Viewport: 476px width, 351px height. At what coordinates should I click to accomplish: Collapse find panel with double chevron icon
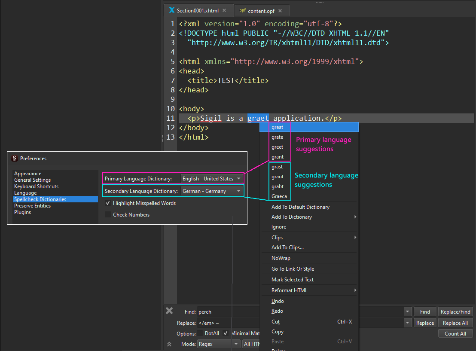pos(169,344)
